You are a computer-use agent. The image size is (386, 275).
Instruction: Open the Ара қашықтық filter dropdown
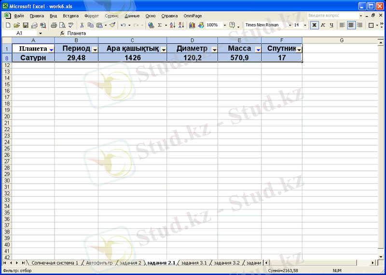[164, 50]
